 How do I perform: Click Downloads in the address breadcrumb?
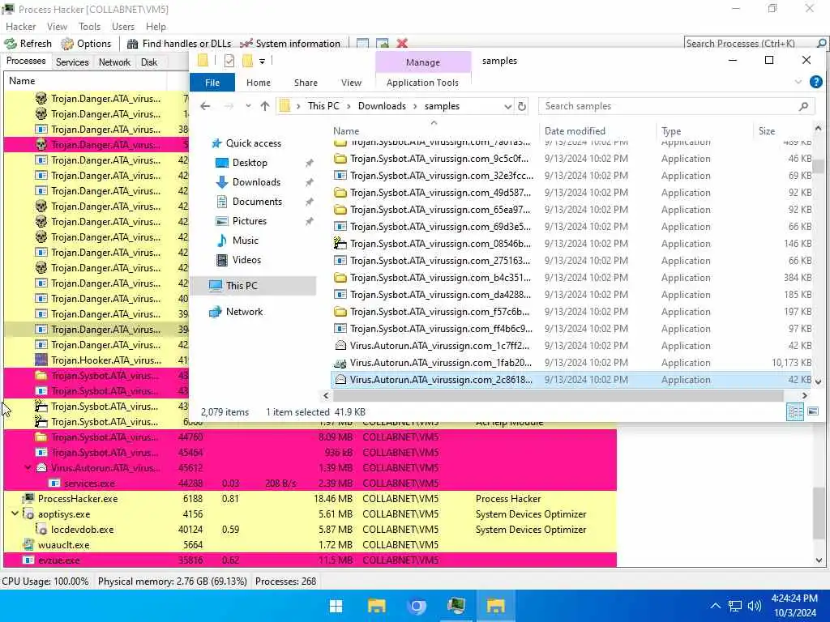(x=382, y=106)
